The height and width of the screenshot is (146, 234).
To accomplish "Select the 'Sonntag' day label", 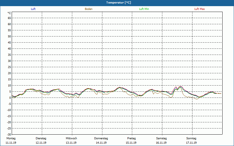I will pos(191,138).
